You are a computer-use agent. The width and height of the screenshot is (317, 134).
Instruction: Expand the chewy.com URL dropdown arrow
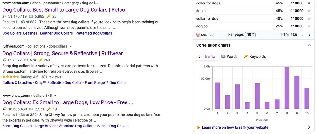tap(55, 96)
